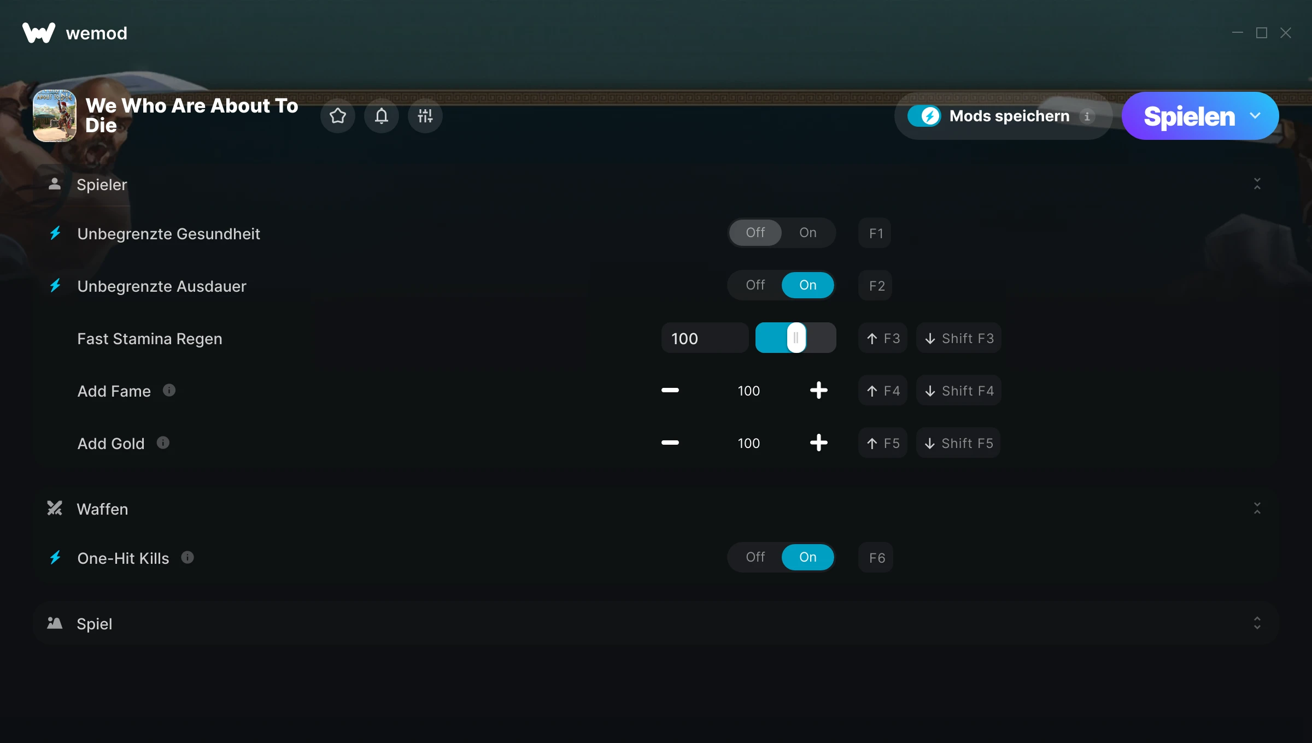Click the Fast Stamina Regen slider
This screenshot has width=1312, height=743.
796,338
